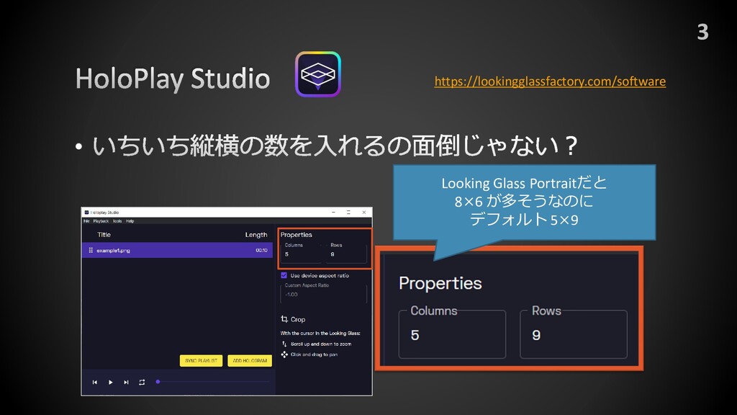
Task: Click the small Rows field showing 9
Action: click(x=347, y=254)
